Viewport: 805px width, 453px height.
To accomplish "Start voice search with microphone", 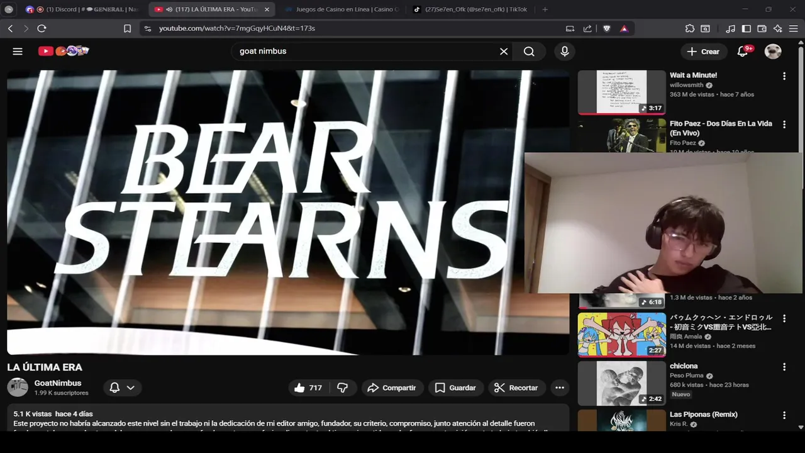I will pos(565,52).
